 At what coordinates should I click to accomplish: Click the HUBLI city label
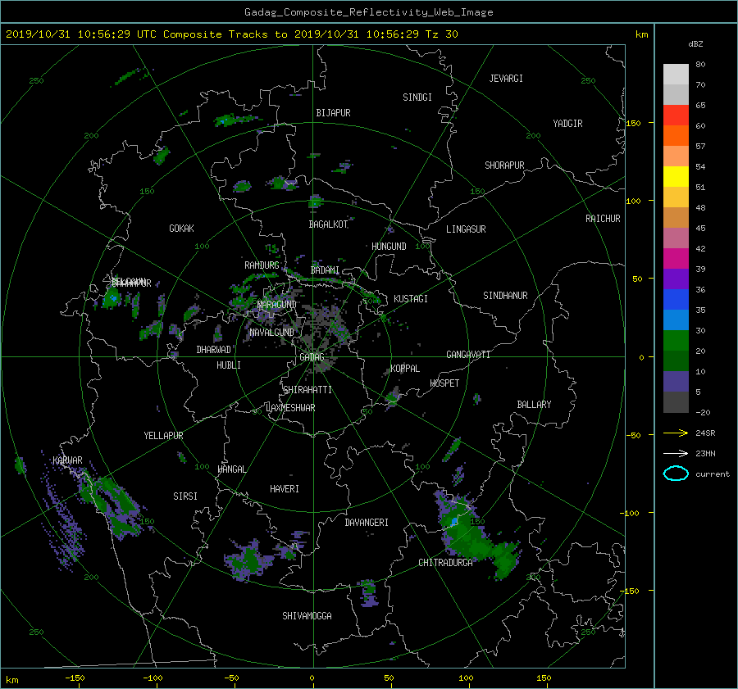229,365
